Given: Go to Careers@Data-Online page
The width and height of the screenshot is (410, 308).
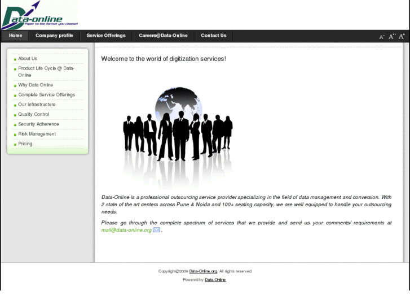Looking at the screenshot, I should (x=163, y=36).
